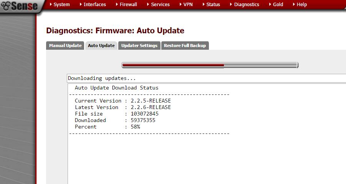Screen dimensions: 346x184
Task: Click the download progress bar
Action: (210, 65)
